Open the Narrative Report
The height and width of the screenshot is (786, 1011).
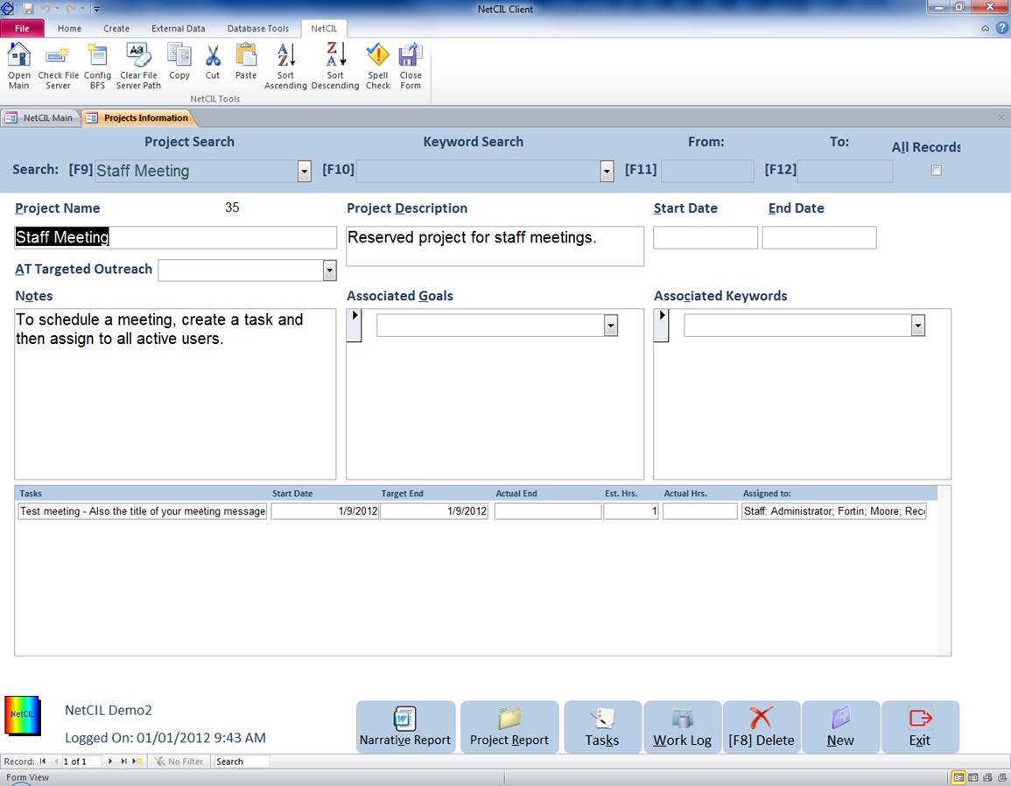[x=405, y=726]
